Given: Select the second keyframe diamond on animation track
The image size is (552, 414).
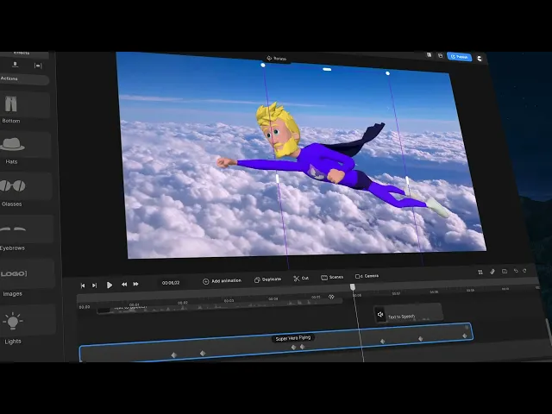Looking at the screenshot, I should [203, 353].
